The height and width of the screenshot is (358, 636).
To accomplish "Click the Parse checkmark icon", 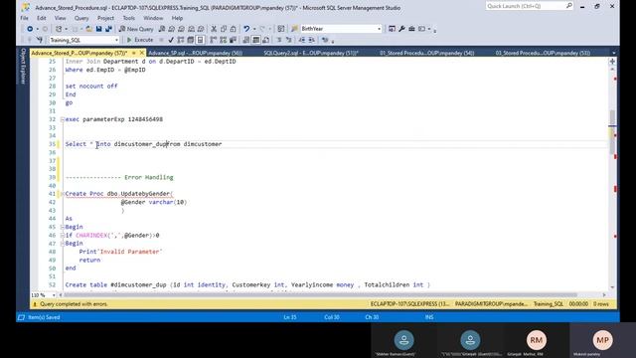I will 171,40.
